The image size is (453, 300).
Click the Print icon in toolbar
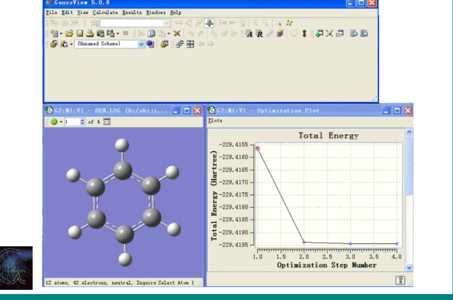click(89, 34)
